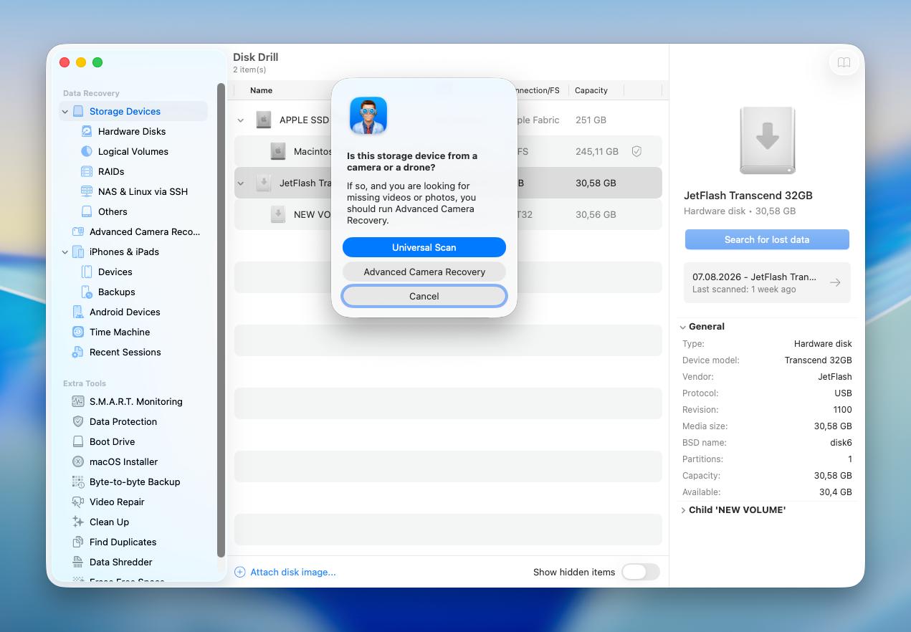The width and height of the screenshot is (911, 632).
Task: Click the Others icon in sidebar
Action: coord(87,211)
